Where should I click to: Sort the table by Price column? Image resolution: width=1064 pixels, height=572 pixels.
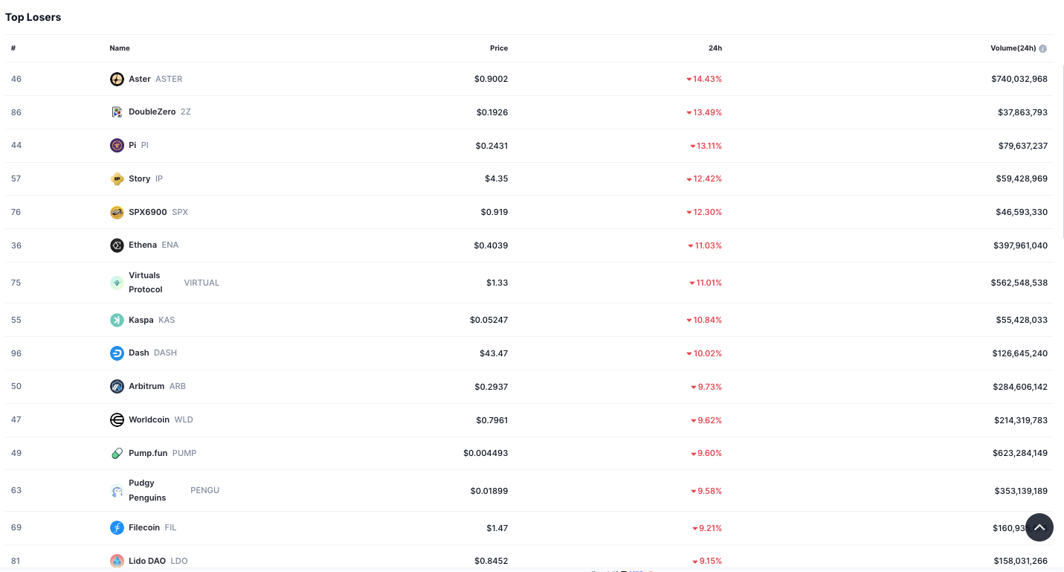click(x=498, y=48)
